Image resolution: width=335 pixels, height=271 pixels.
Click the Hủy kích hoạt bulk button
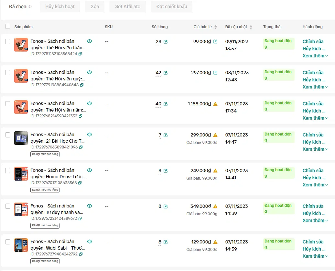coord(60,6)
